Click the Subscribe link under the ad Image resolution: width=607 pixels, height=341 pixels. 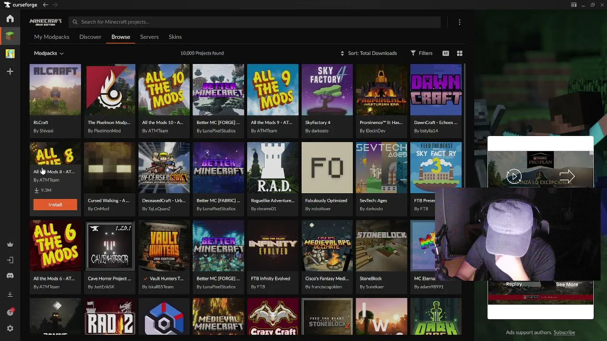(x=564, y=332)
